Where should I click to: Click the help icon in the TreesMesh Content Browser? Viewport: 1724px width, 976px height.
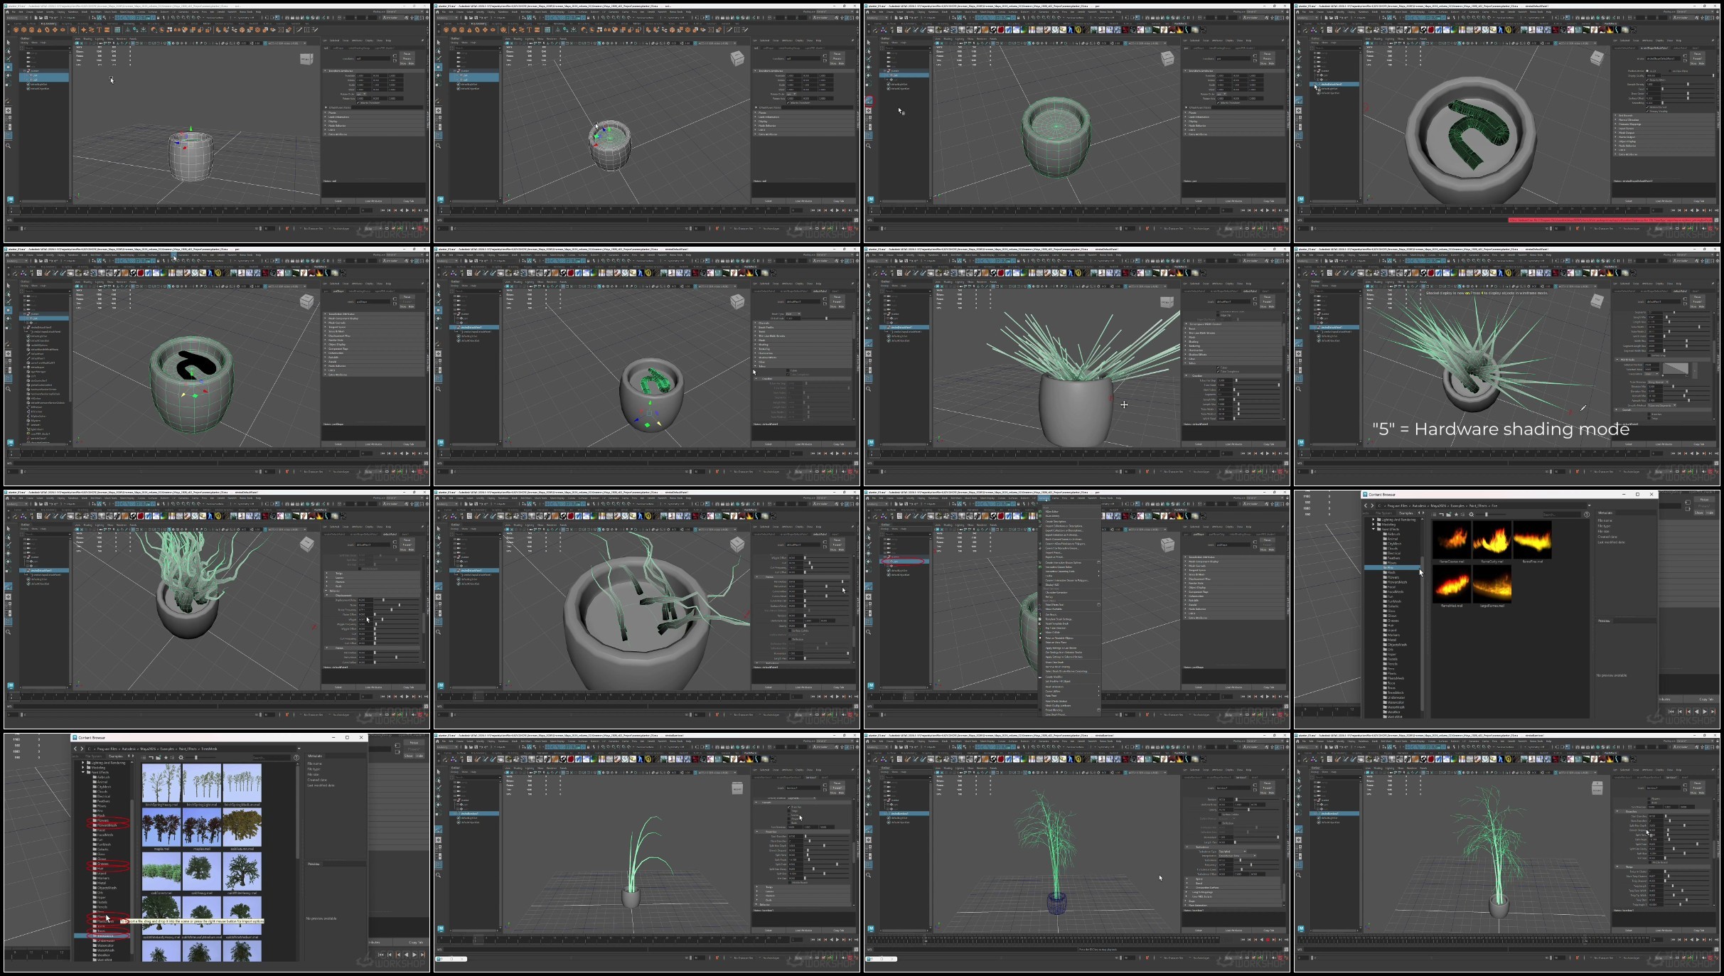point(296,758)
